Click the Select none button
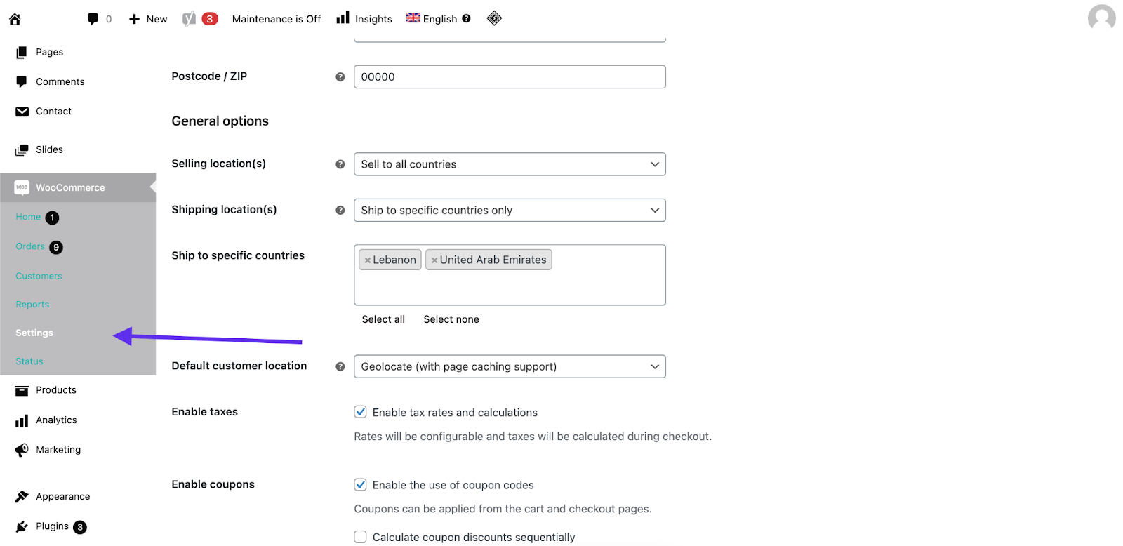 [451, 319]
